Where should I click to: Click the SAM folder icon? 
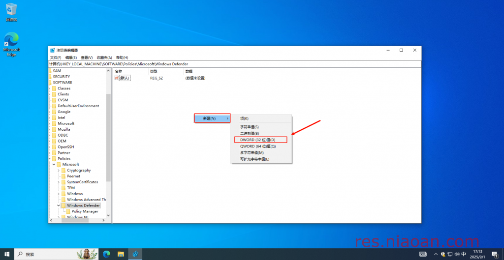point(50,71)
